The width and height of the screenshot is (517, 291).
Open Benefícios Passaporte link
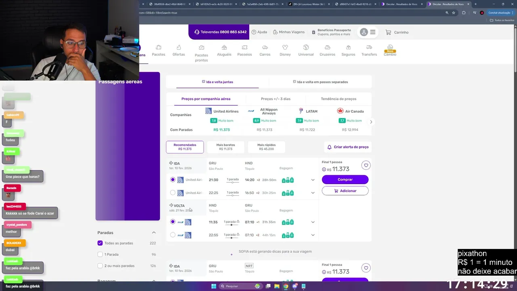(331, 32)
